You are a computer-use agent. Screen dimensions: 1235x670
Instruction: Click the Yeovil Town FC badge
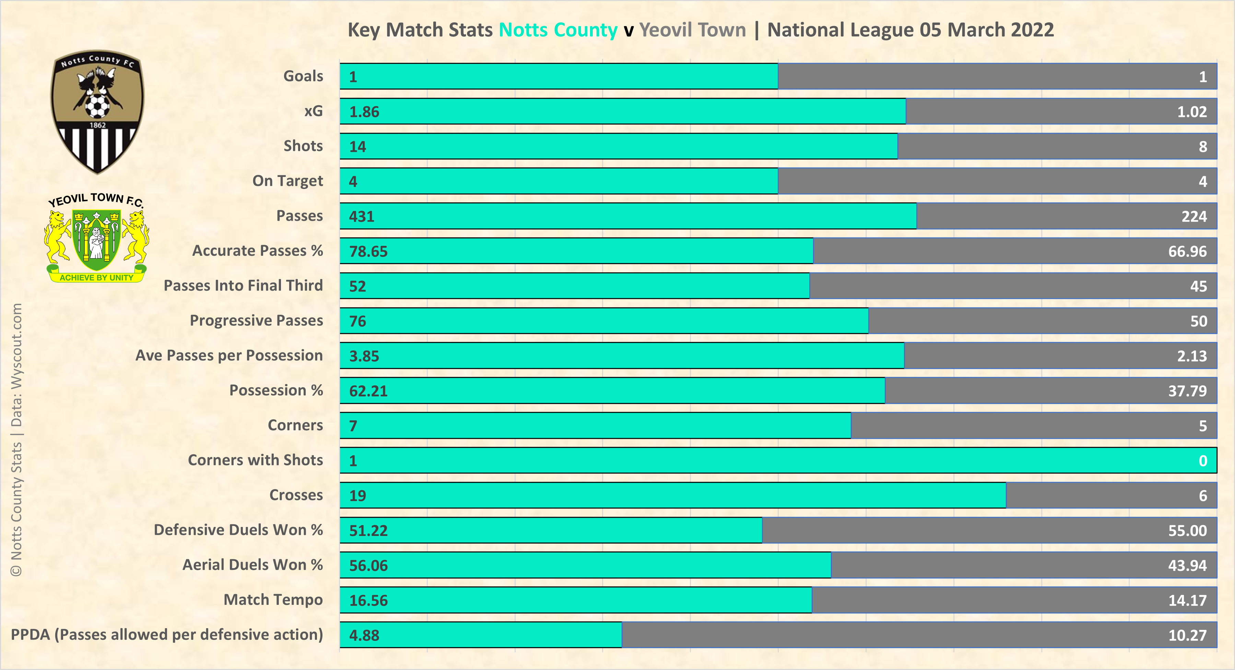pos(96,238)
